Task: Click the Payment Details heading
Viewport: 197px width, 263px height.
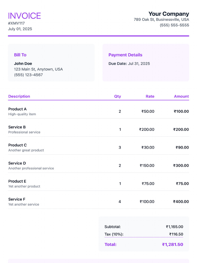Action: click(125, 55)
